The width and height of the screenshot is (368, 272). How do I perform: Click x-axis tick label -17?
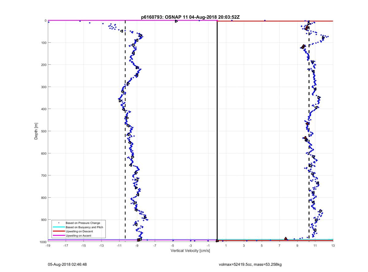[66, 246]
